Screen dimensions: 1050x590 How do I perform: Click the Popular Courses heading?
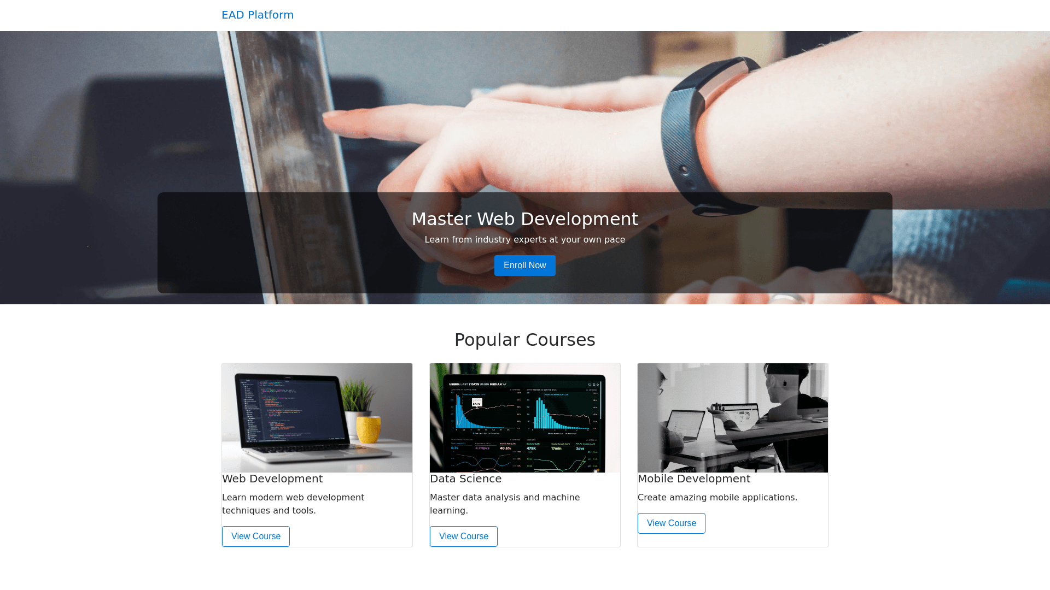(x=524, y=340)
